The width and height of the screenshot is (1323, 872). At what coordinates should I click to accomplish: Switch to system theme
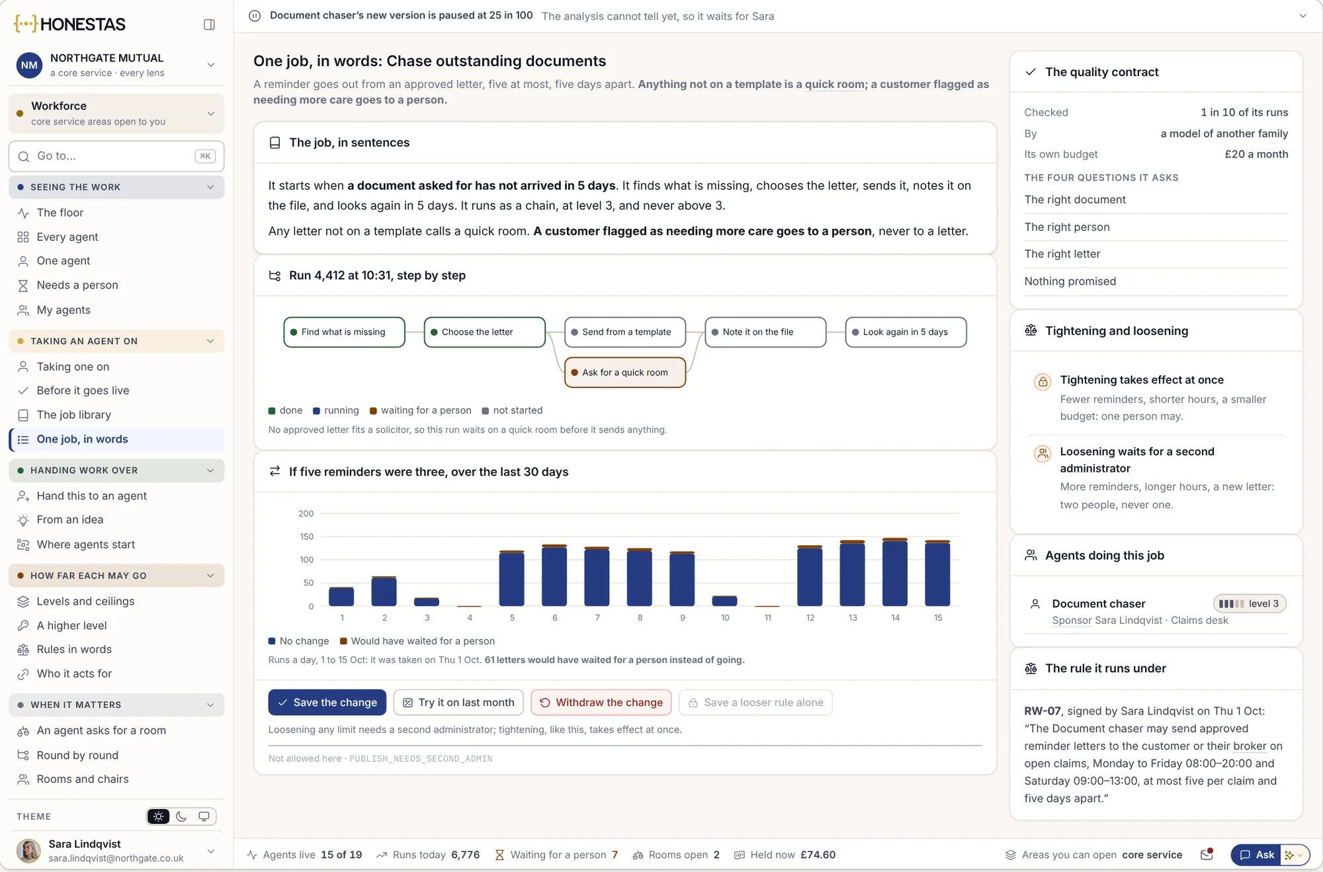click(204, 816)
